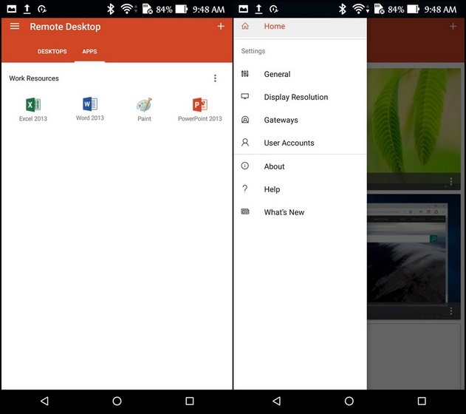
Task: Open What's New entry
Action: (x=300, y=212)
